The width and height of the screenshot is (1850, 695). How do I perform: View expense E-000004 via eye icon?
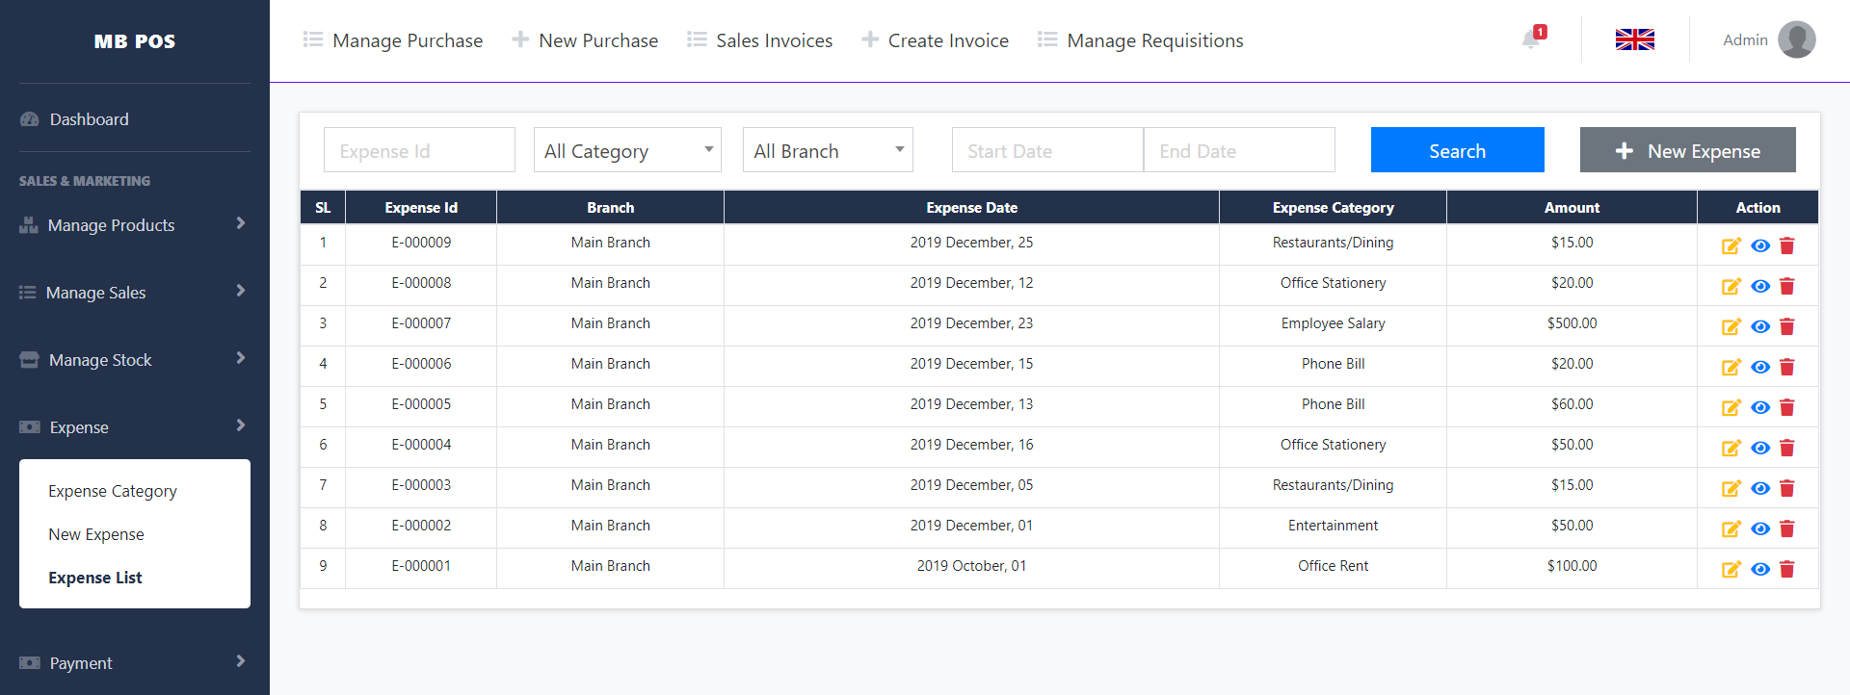click(x=1760, y=448)
